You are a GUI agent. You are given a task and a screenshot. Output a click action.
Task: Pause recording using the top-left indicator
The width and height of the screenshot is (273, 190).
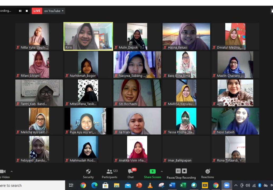click(20, 11)
